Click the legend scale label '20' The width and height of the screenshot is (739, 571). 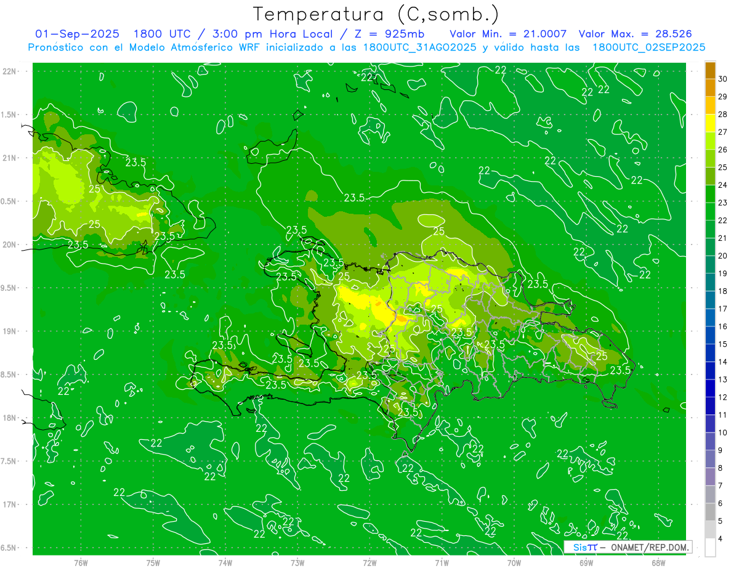723,256
